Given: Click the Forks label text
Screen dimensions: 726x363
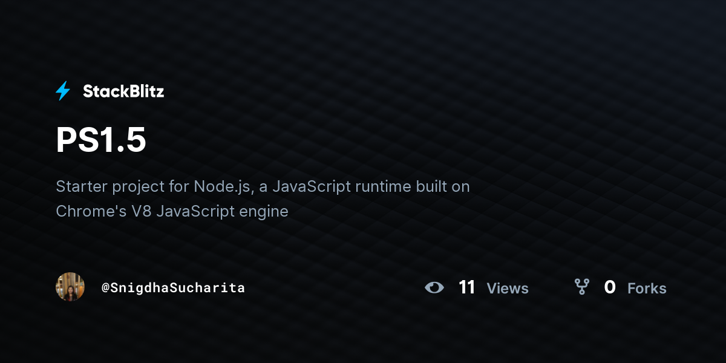Looking at the screenshot, I should [647, 289].
